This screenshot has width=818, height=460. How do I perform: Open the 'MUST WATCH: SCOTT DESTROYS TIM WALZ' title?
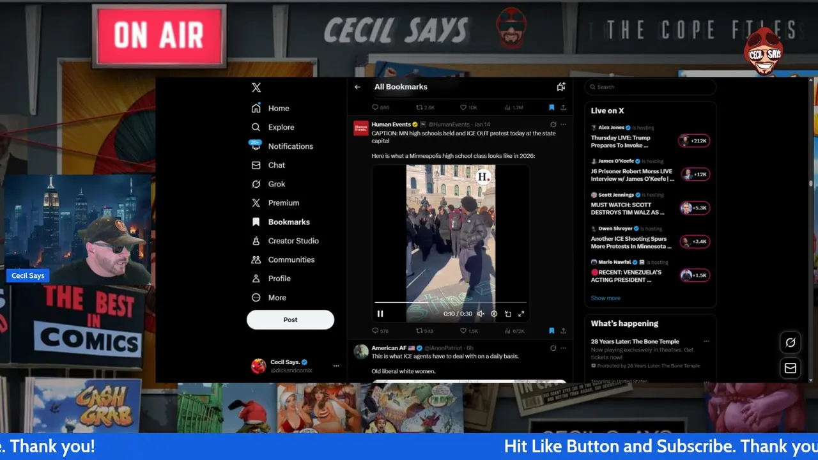(628, 208)
